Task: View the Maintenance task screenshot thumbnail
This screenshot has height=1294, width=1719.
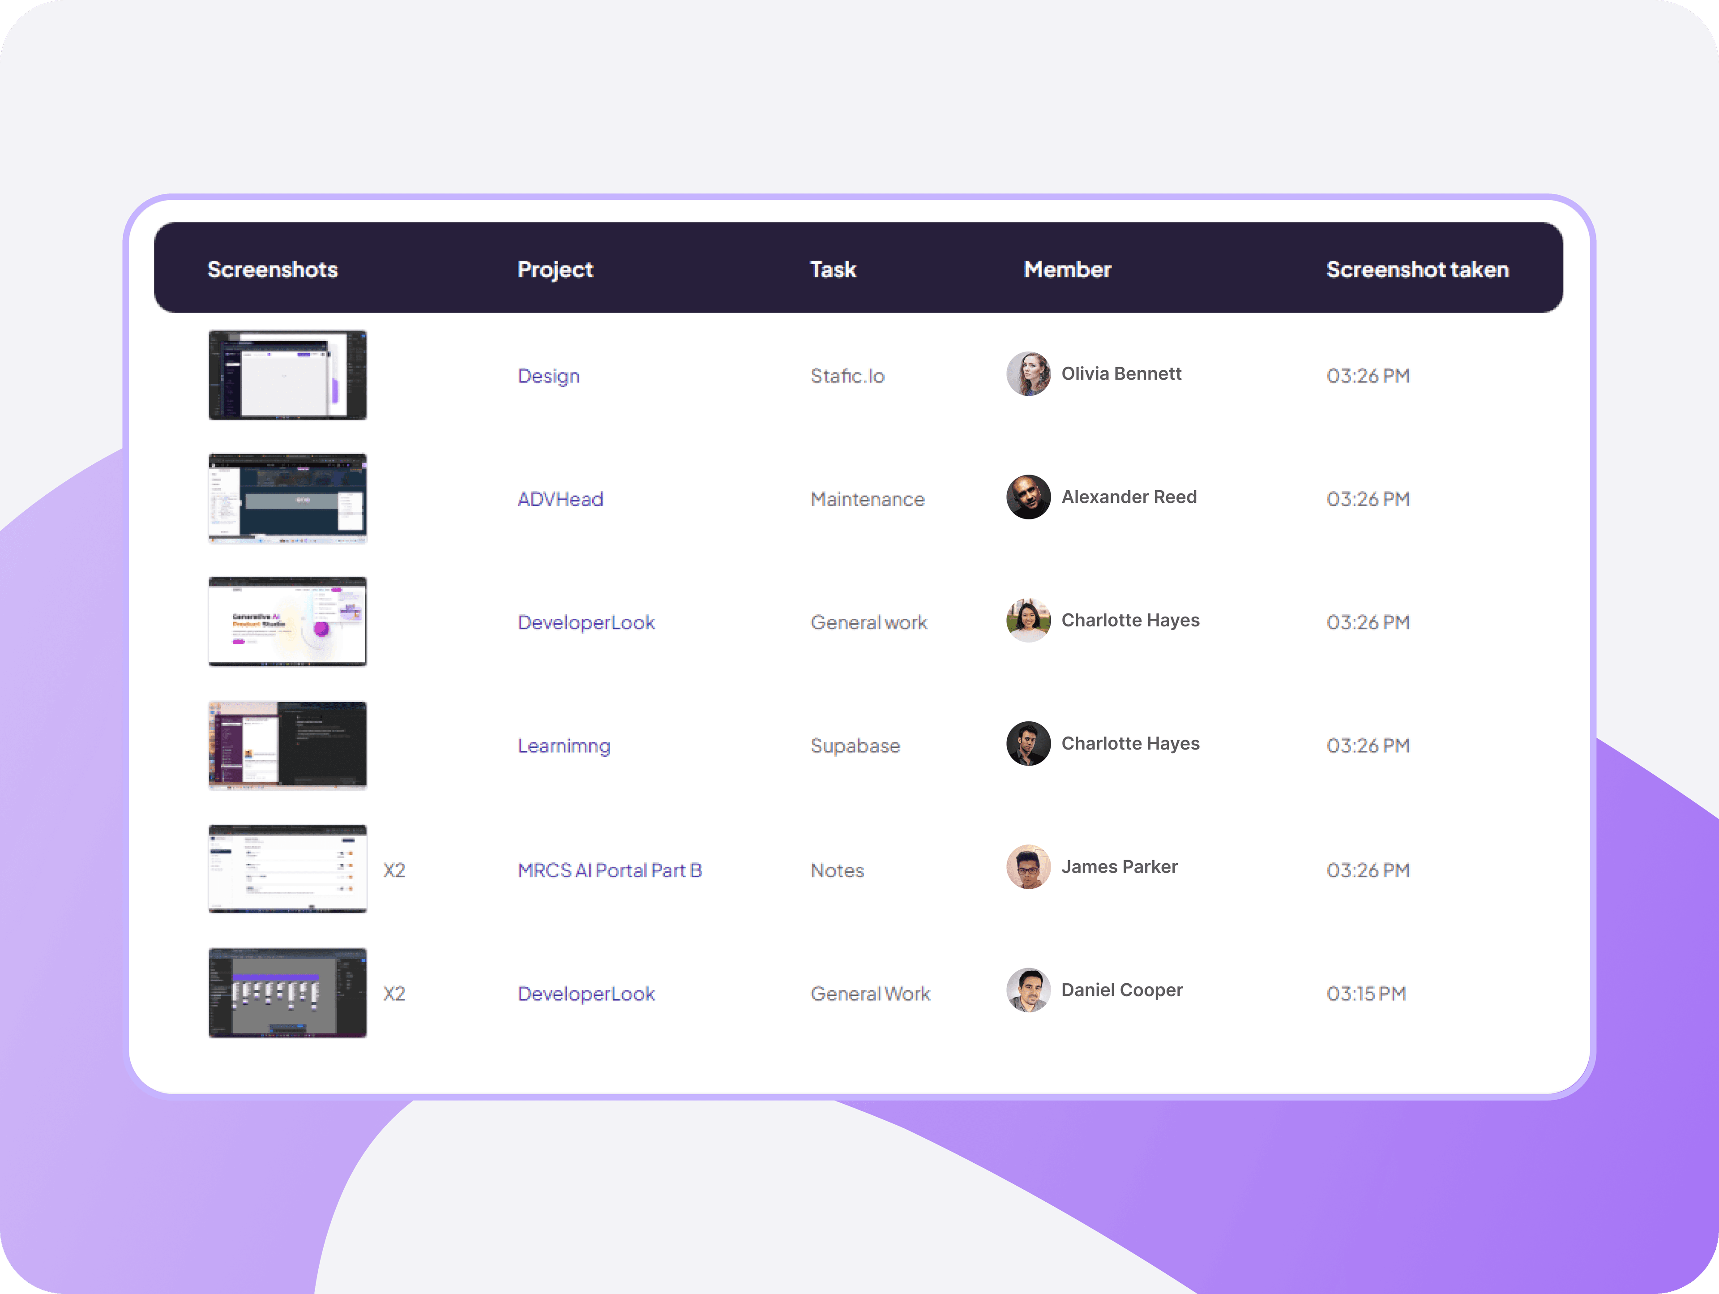Action: 287,498
